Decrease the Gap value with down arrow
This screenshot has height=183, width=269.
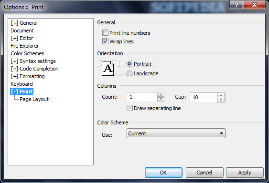pos(221,100)
